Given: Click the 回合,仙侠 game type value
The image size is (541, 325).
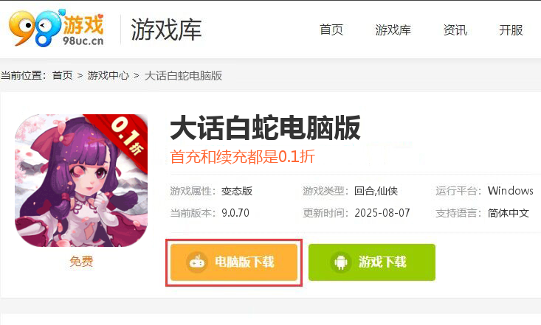Looking at the screenshot, I should pyautogui.click(x=376, y=191).
